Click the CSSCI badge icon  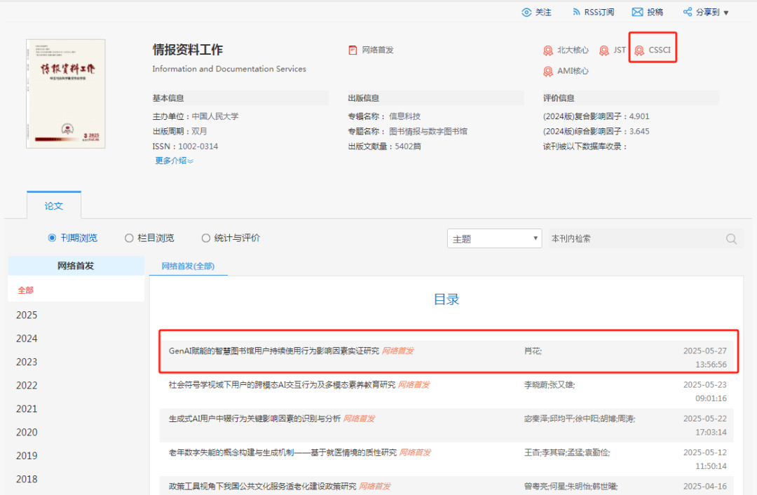639,50
